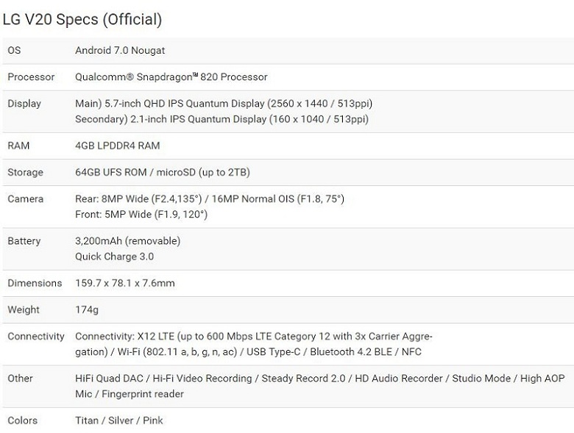This screenshot has height=433, width=574.
Task: Click the Front 5MP Wide camera line
Action: coord(141,215)
